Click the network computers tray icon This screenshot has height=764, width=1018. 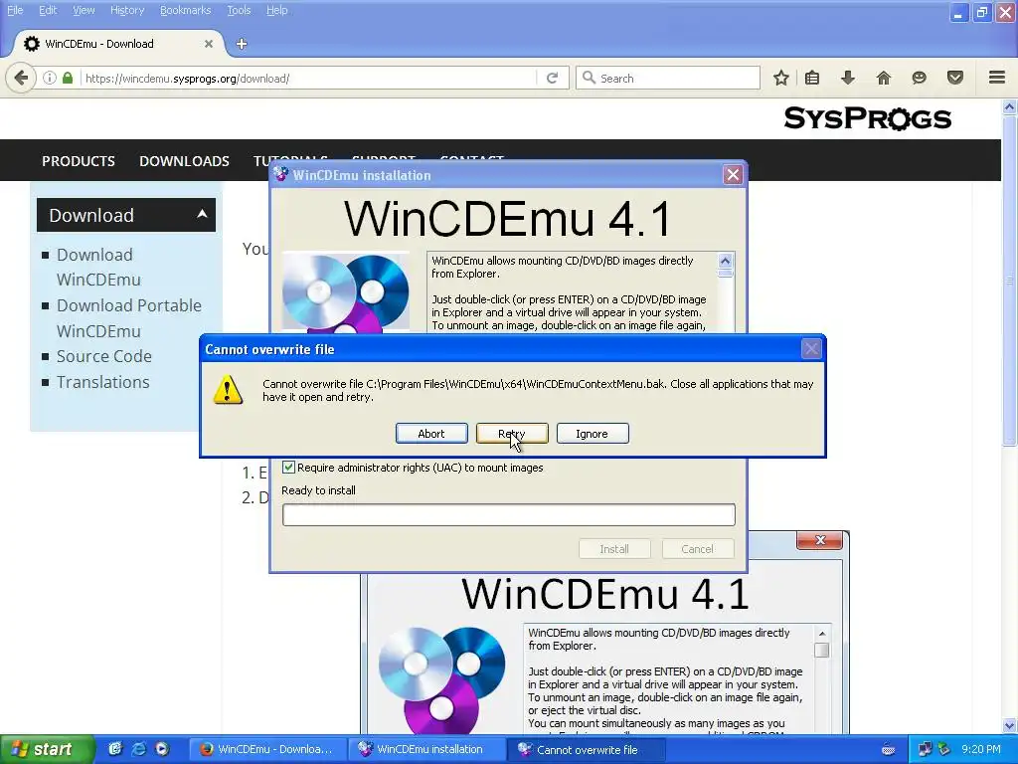coord(925,749)
